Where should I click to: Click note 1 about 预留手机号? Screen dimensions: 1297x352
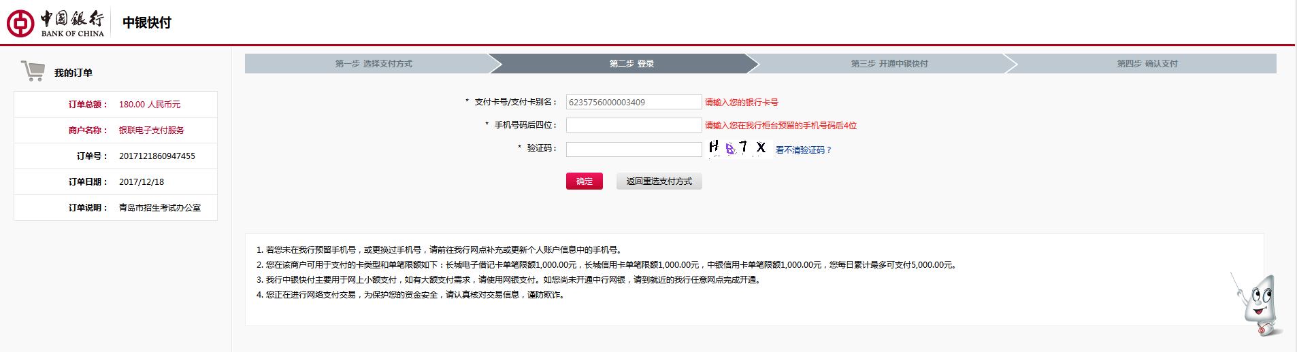click(x=440, y=250)
